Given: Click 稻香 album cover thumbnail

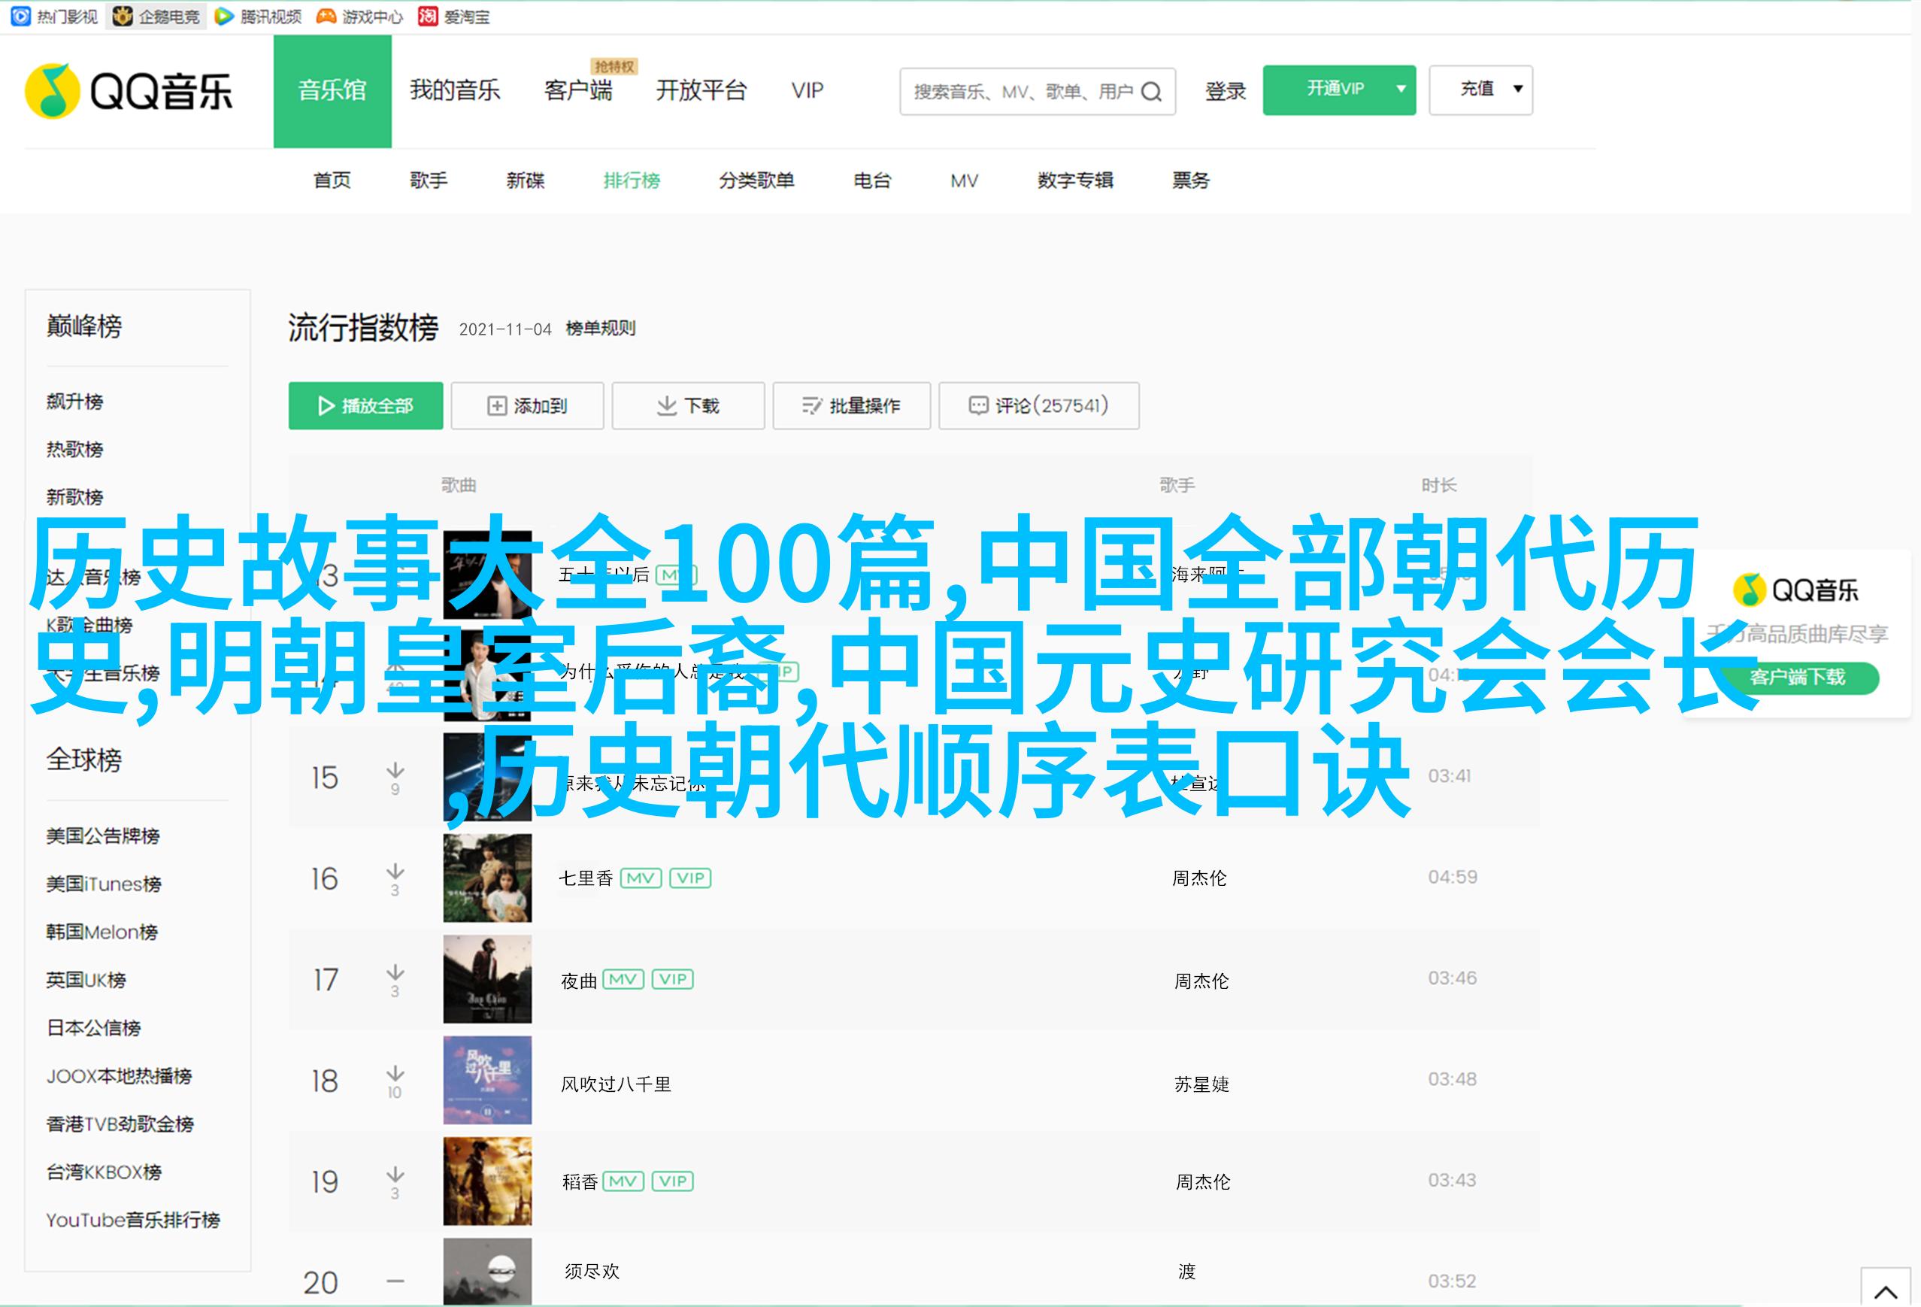Looking at the screenshot, I should [488, 1181].
